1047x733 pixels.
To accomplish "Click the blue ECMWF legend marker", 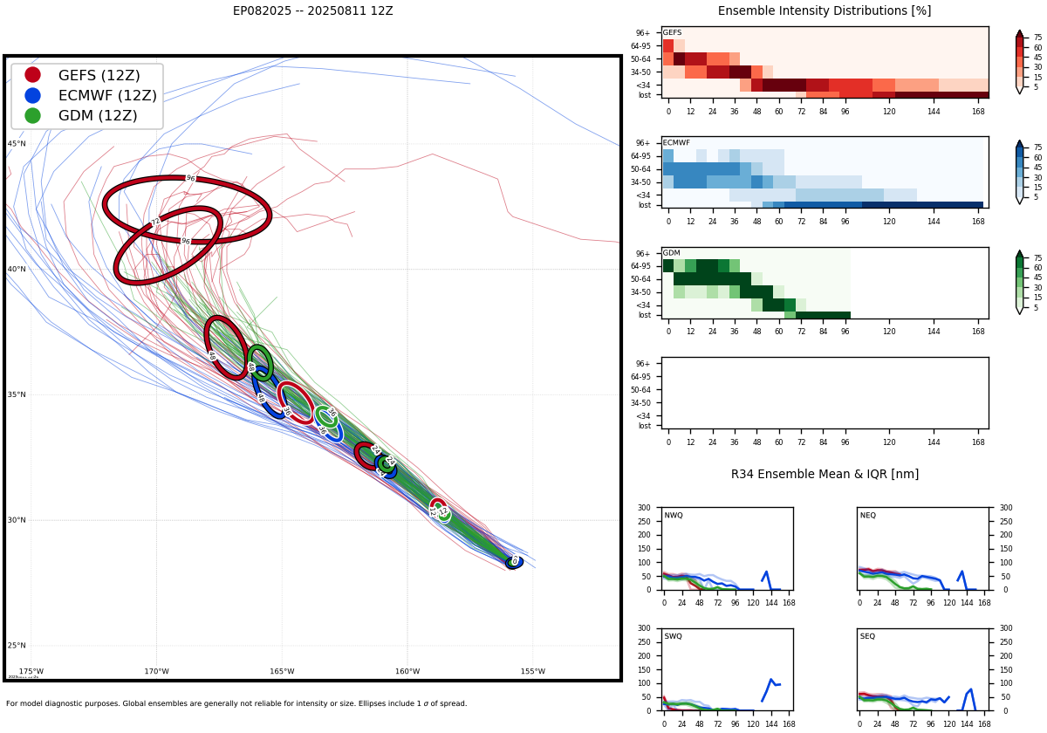I will point(32,95).
